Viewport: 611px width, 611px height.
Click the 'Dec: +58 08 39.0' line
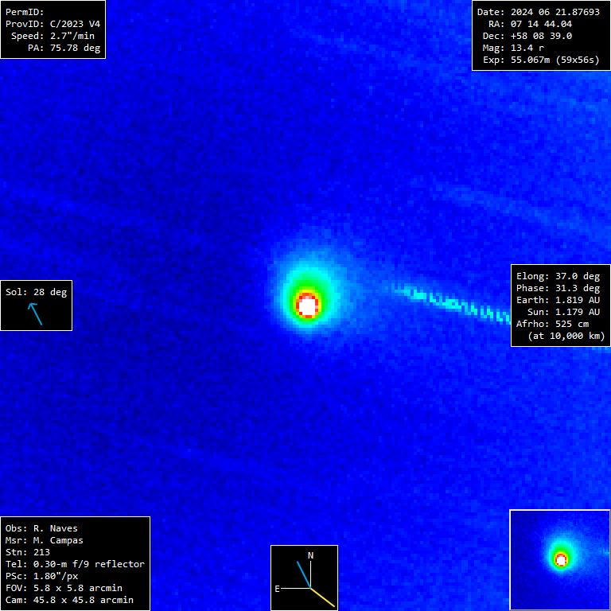pyautogui.click(x=527, y=36)
